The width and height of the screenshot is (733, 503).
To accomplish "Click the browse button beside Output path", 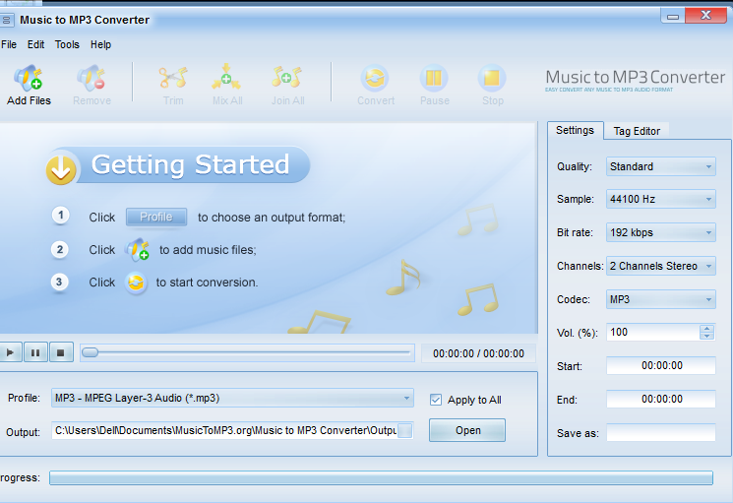I will click(x=404, y=430).
